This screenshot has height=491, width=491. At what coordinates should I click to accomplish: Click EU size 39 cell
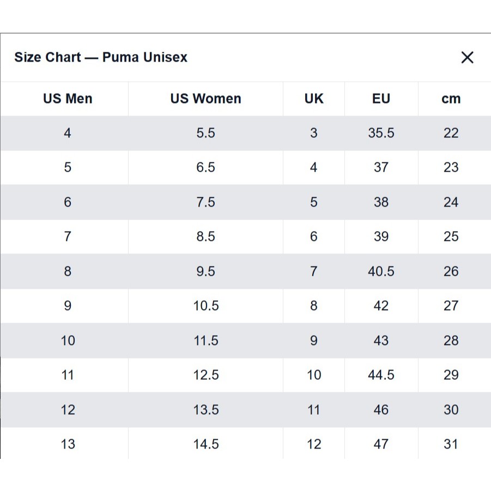click(x=381, y=237)
